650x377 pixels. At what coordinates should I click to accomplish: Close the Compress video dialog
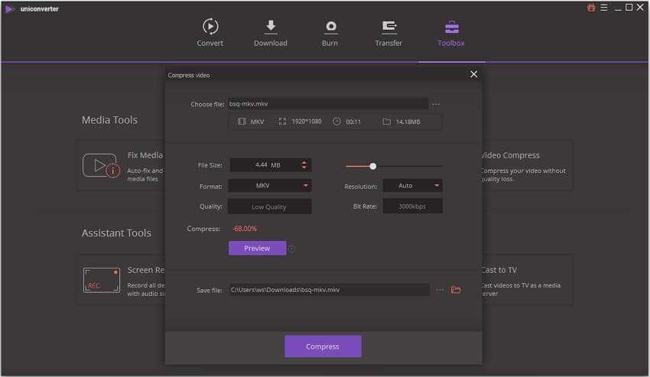[x=473, y=74]
